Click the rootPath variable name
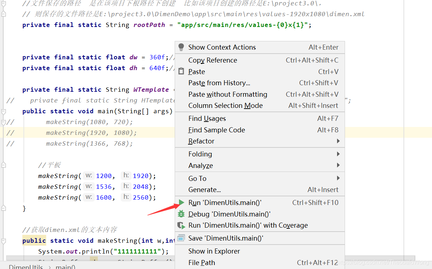The image size is (432, 269). point(149,25)
